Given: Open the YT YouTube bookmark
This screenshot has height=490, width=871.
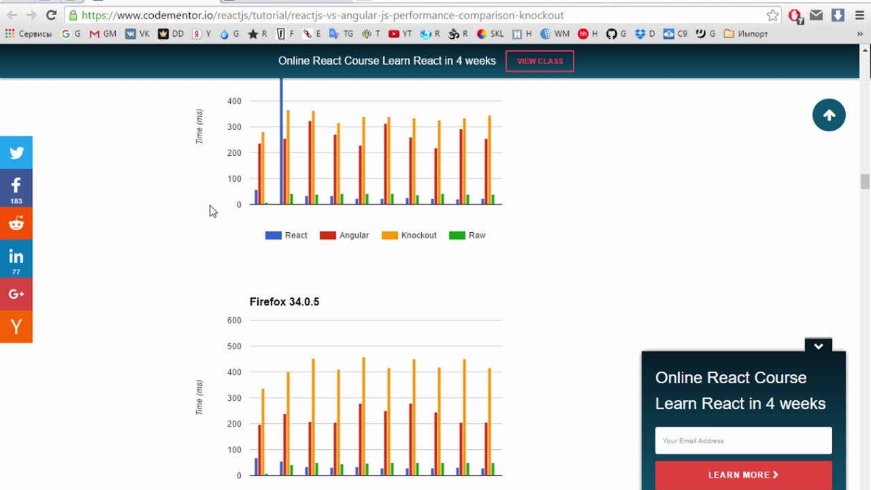Looking at the screenshot, I should coord(400,33).
